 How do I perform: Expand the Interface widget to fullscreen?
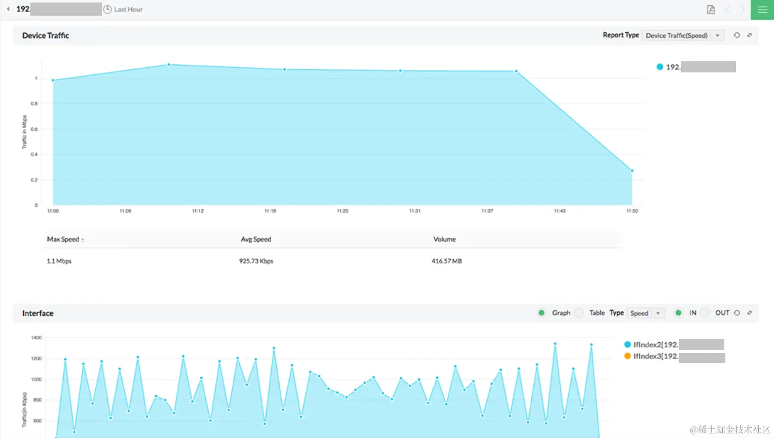[x=749, y=313]
